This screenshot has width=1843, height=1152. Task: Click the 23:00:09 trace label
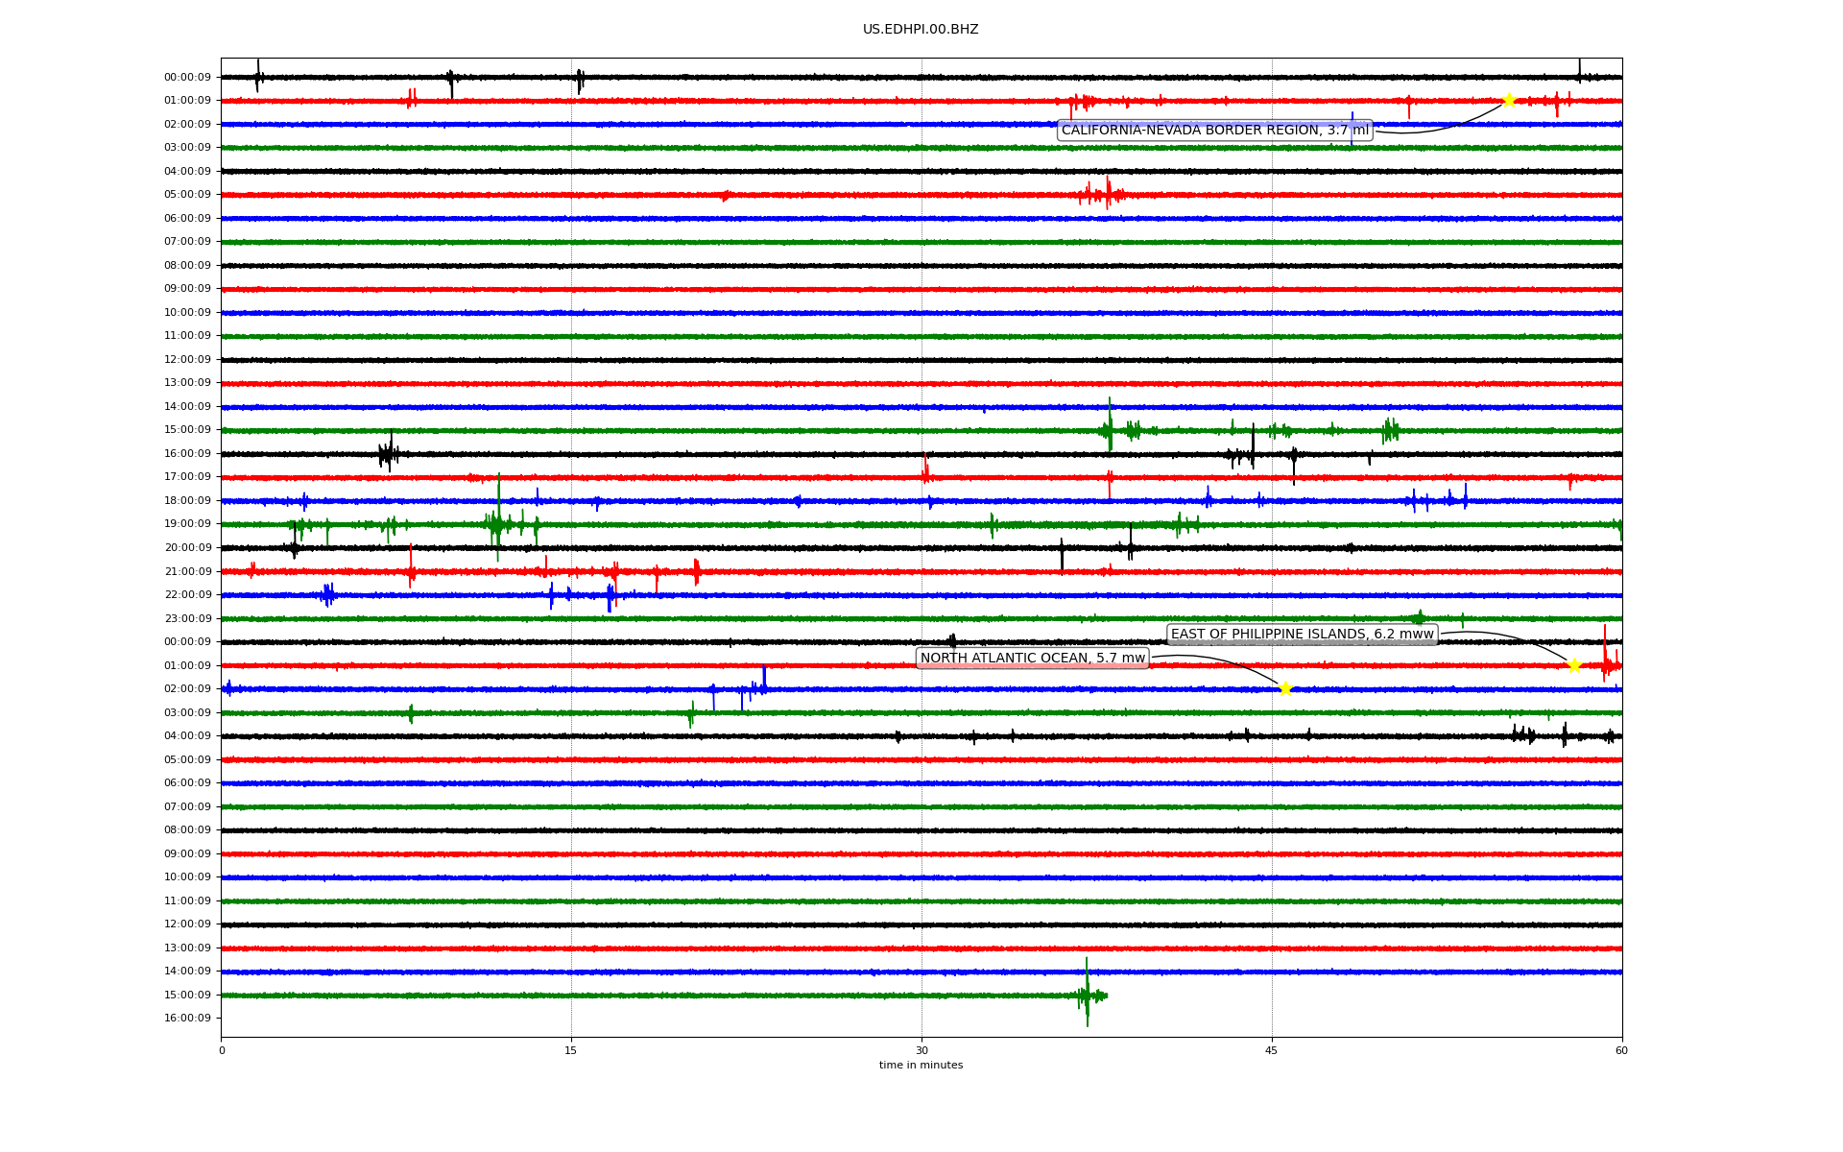pyautogui.click(x=187, y=619)
